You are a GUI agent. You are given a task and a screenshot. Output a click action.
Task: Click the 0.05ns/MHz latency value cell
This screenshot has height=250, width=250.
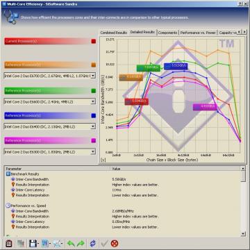tap(121, 222)
